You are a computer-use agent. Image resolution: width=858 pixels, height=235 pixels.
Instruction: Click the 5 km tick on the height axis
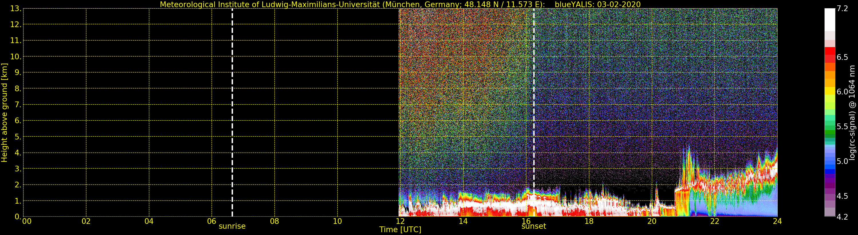coord(17,137)
